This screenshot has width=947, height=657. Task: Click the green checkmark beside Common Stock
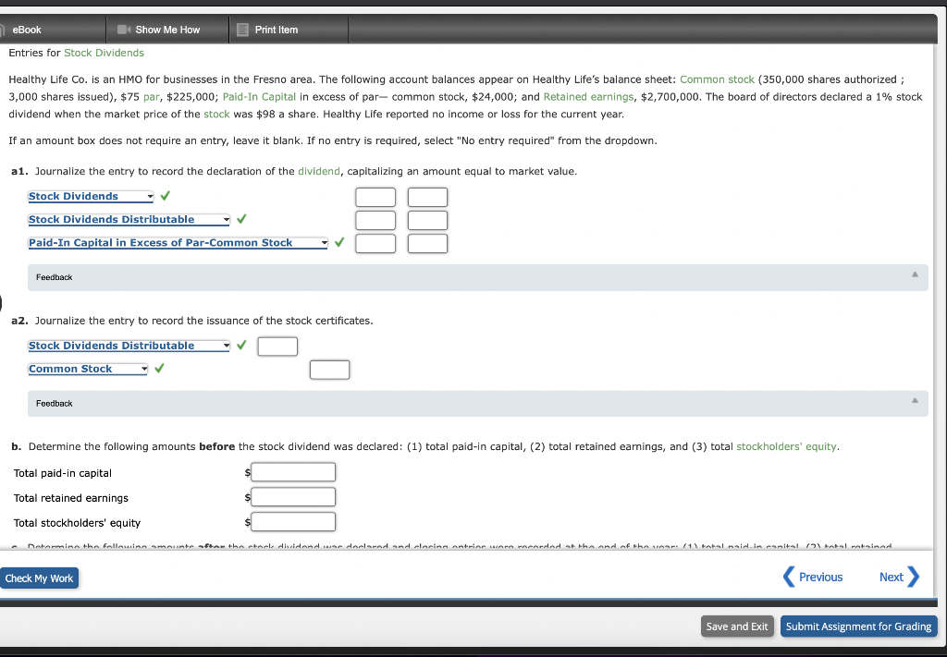click(159, 368)
